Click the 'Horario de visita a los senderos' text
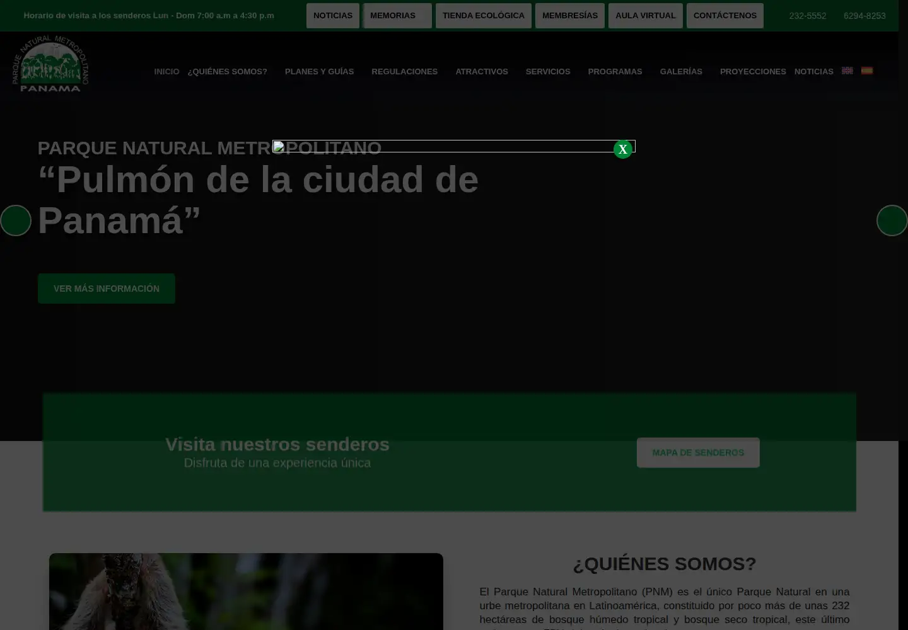Screen dimensions: 908x630 [149, 16]
